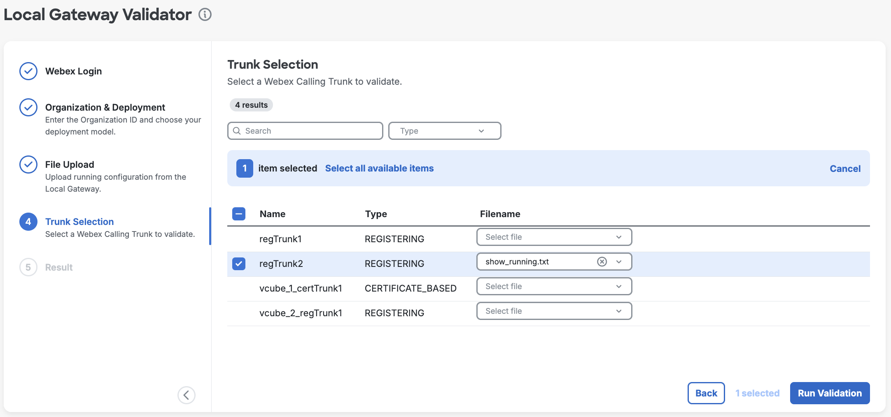Click the Run Validation button
The height and width of the screenshot is (417, 891).
(830, 393)
